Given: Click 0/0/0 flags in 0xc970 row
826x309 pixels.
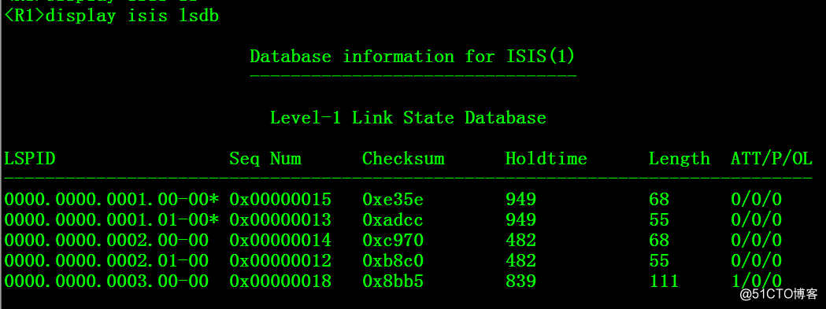Looking at the screenshot, I should tap(757, 240).
